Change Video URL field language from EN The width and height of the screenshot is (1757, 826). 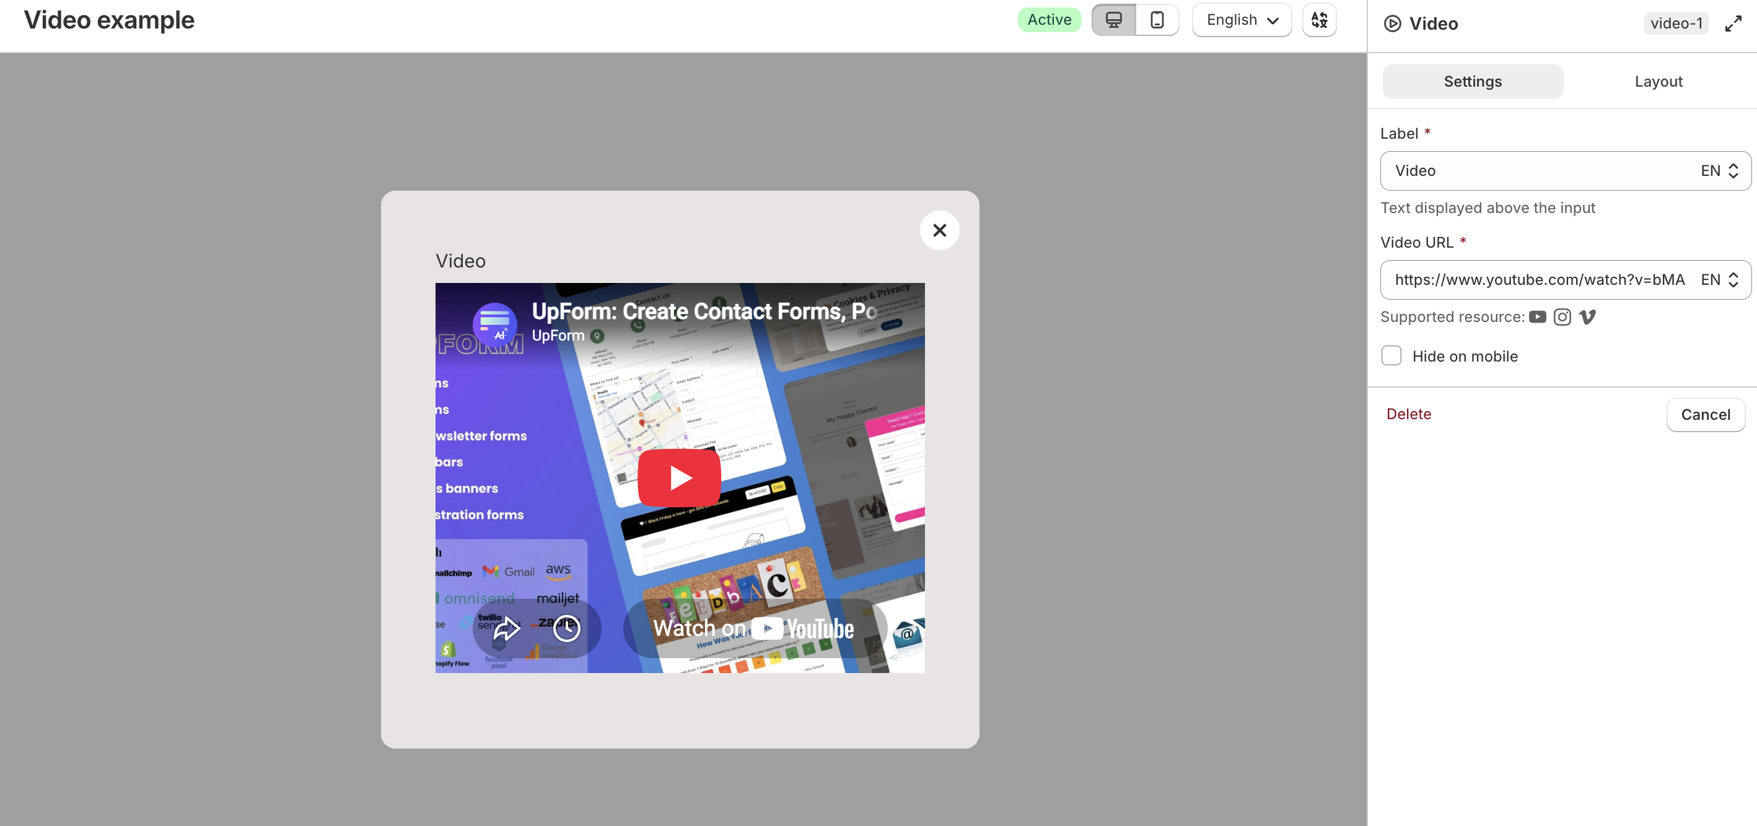coord(1719,279)
